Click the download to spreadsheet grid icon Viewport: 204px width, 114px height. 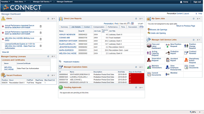(133, 23)
